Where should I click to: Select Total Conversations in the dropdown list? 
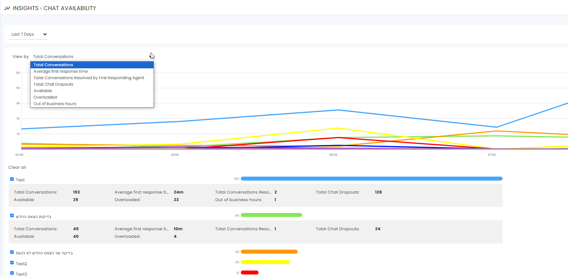(92, 65)
